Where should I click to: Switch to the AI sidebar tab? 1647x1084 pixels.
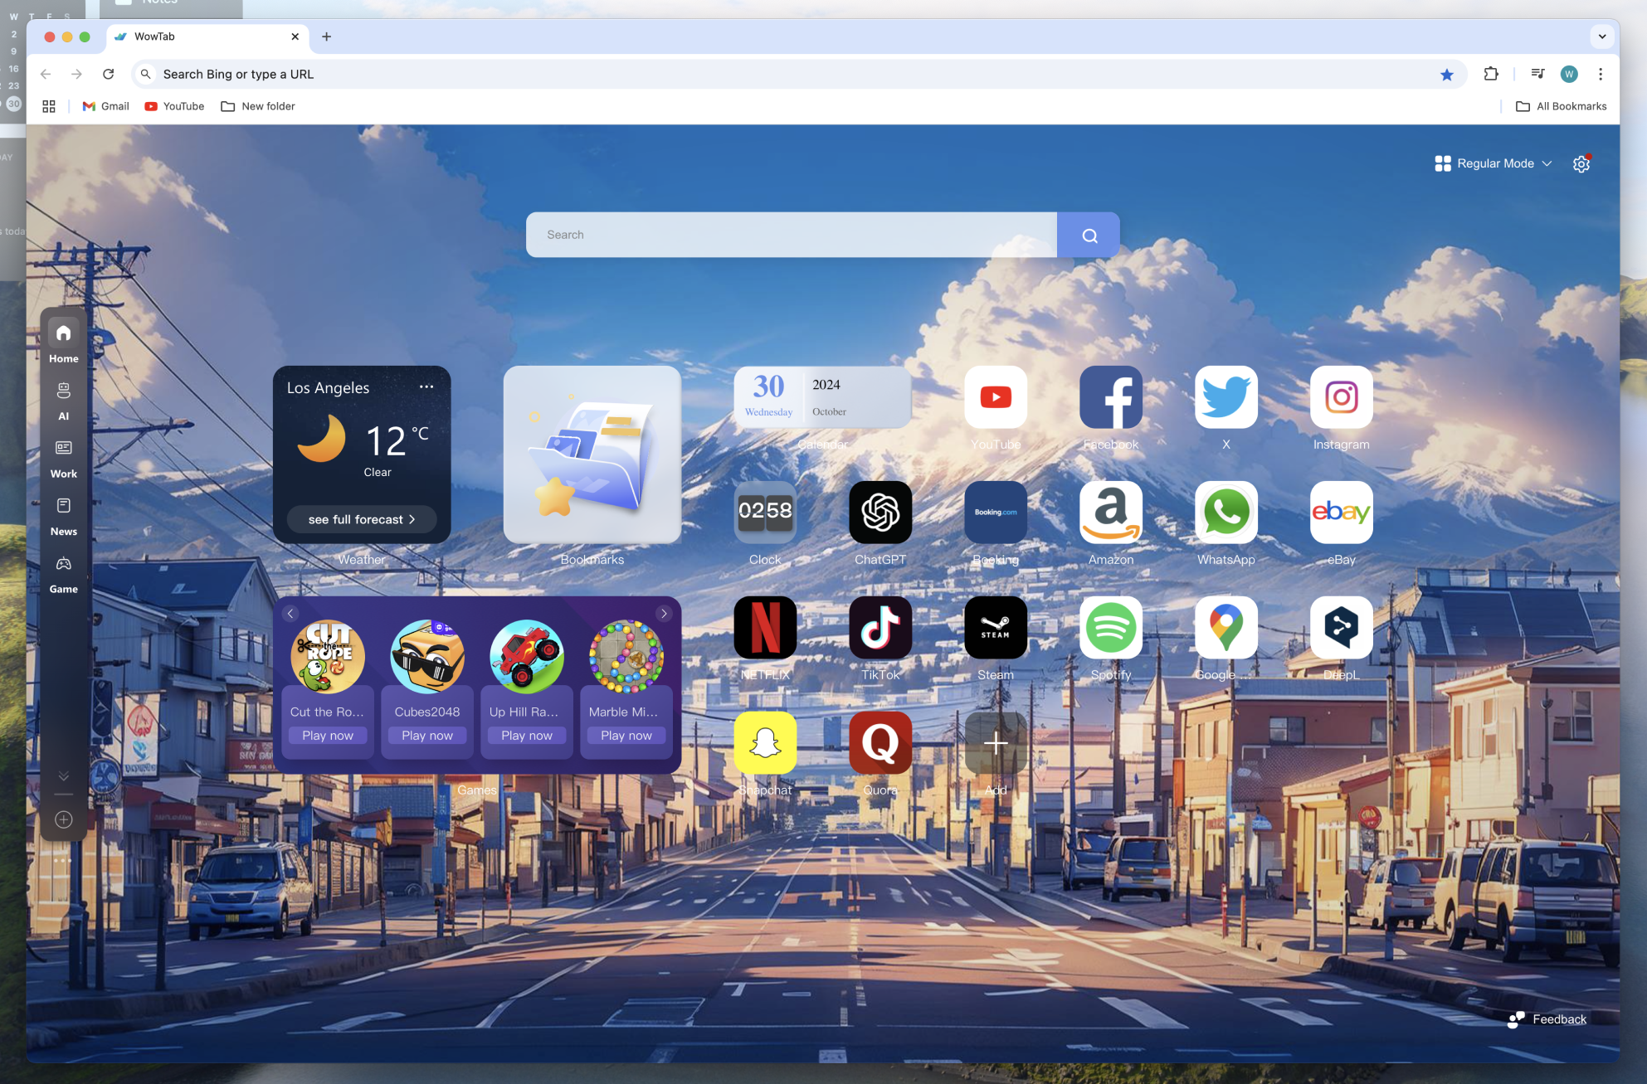click(x=64, y=401)
